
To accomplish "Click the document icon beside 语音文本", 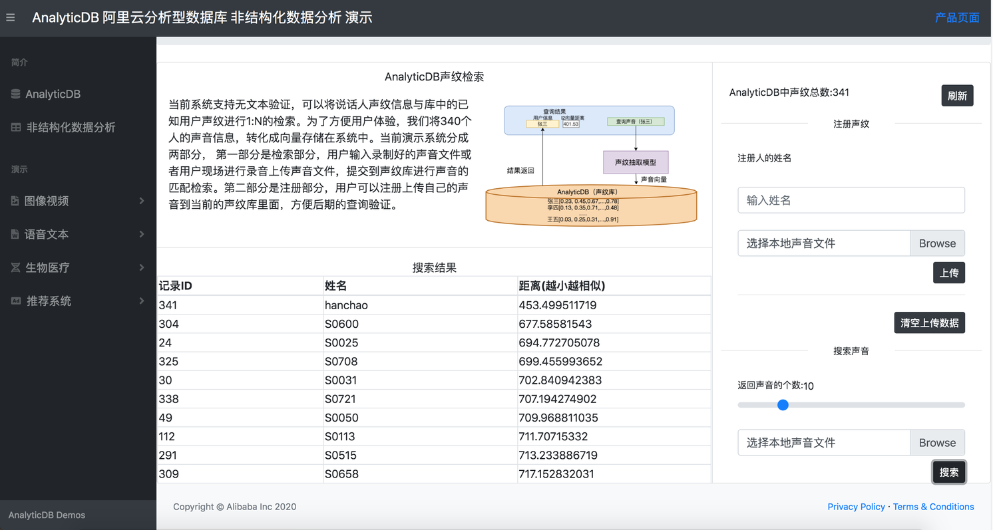I will [15, 234].
